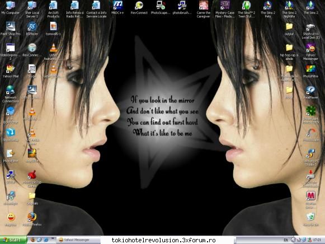Click the Recycle Bin icon
The image size is (325, 244).
click(310, 219)
